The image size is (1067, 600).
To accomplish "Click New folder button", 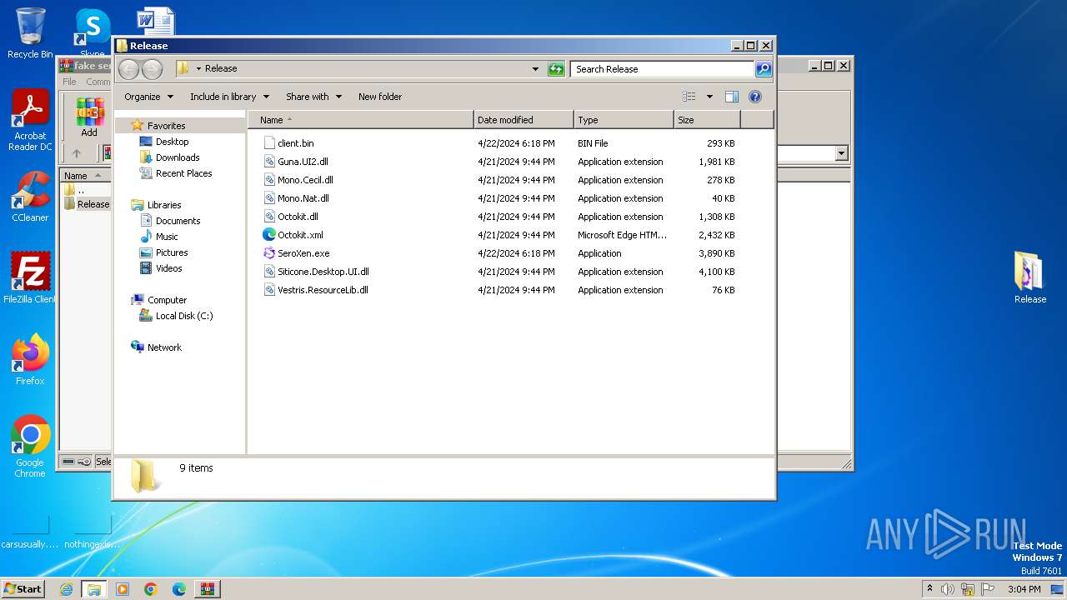I will click(380, 97).
